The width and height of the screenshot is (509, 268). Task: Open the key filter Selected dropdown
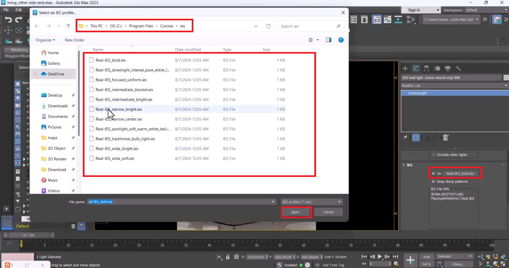(455, 257)
